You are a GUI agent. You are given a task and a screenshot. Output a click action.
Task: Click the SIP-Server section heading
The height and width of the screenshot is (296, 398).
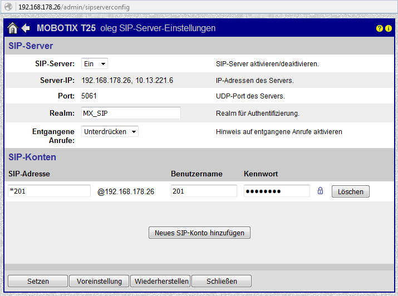tap(31, 46)
